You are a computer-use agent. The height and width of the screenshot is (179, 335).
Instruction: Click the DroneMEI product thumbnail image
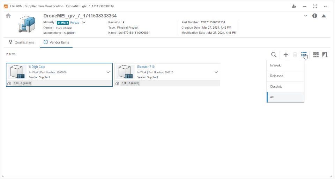26,24
